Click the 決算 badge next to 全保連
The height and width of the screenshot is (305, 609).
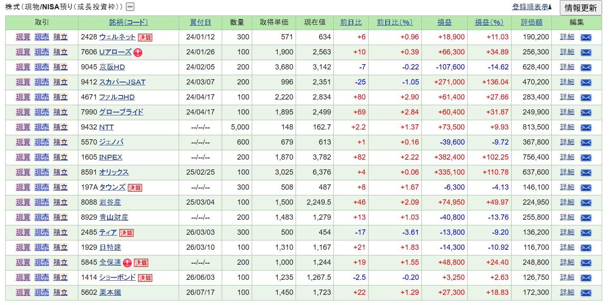tap(141, 263)
